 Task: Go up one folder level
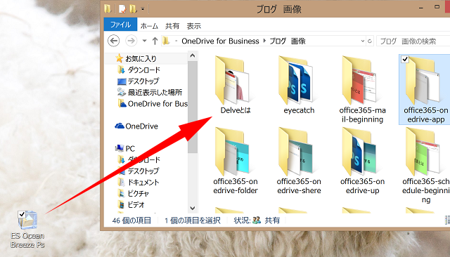(155, 41)
